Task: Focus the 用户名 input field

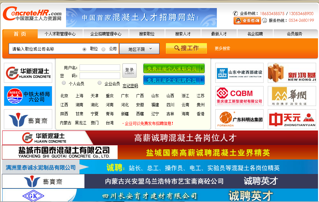Action: pos(100,68)
